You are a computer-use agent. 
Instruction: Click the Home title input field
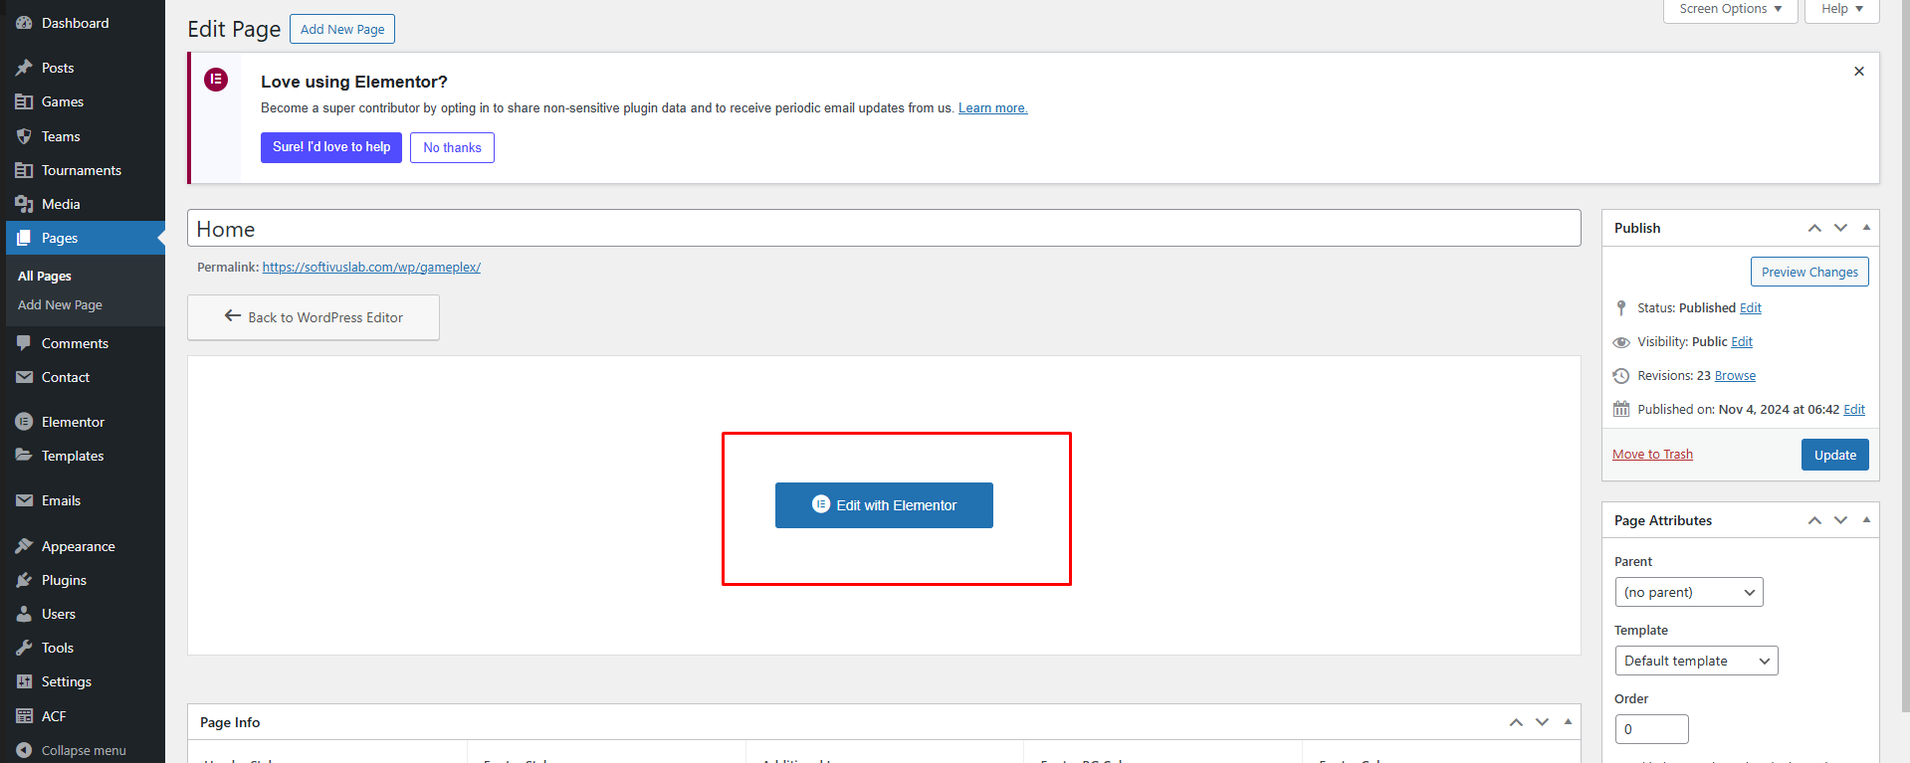(883, 229)
